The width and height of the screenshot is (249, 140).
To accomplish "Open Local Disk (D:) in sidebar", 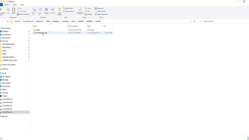I will tap(7, 102).
